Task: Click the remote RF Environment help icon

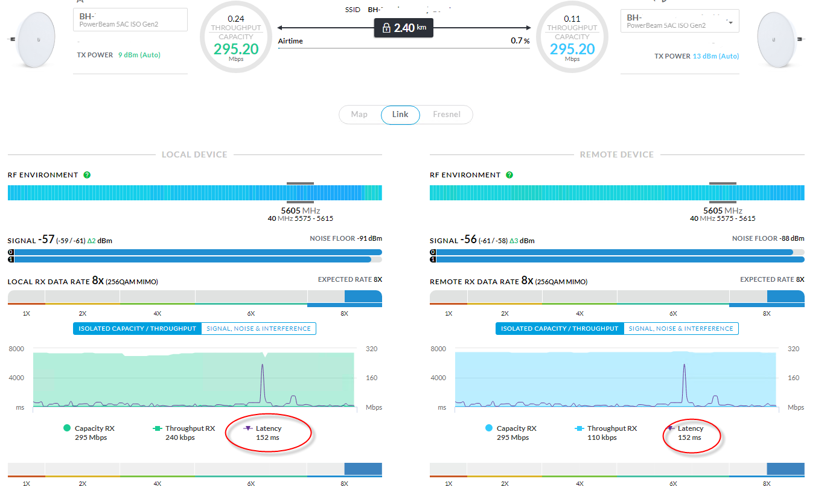Action: point(509,175)
